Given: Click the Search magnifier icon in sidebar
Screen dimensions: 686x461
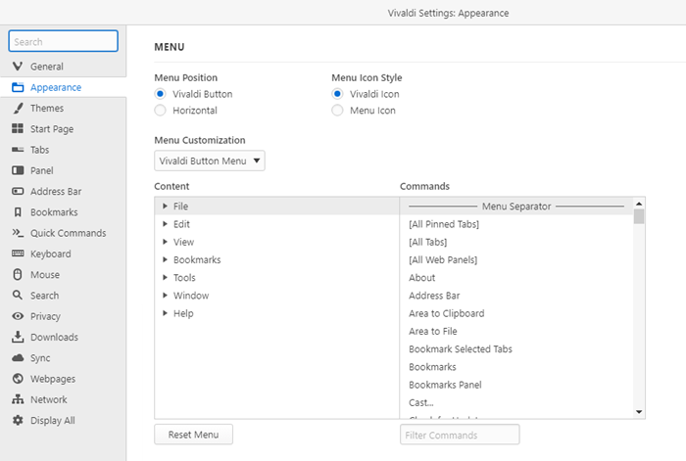Looking at the screenshot, I should [x=18, y=295].
